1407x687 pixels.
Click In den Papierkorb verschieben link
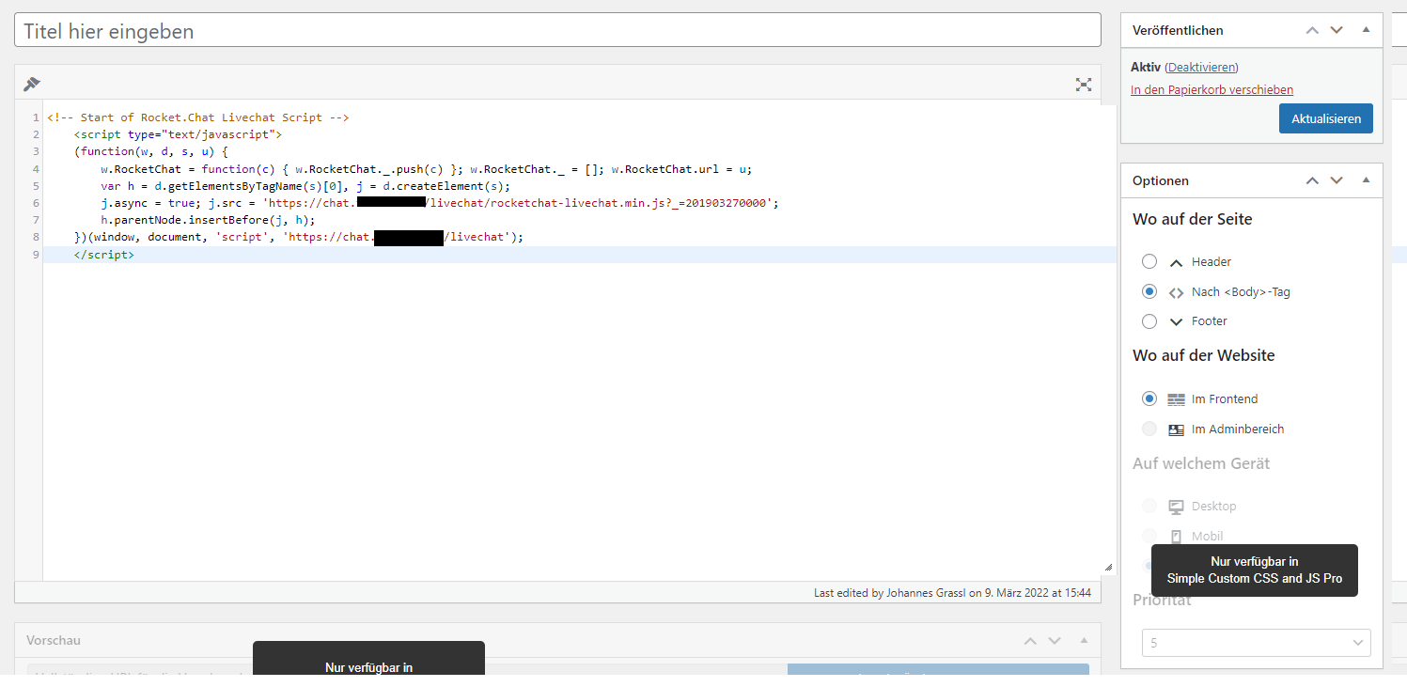[x=1212, y=90]
